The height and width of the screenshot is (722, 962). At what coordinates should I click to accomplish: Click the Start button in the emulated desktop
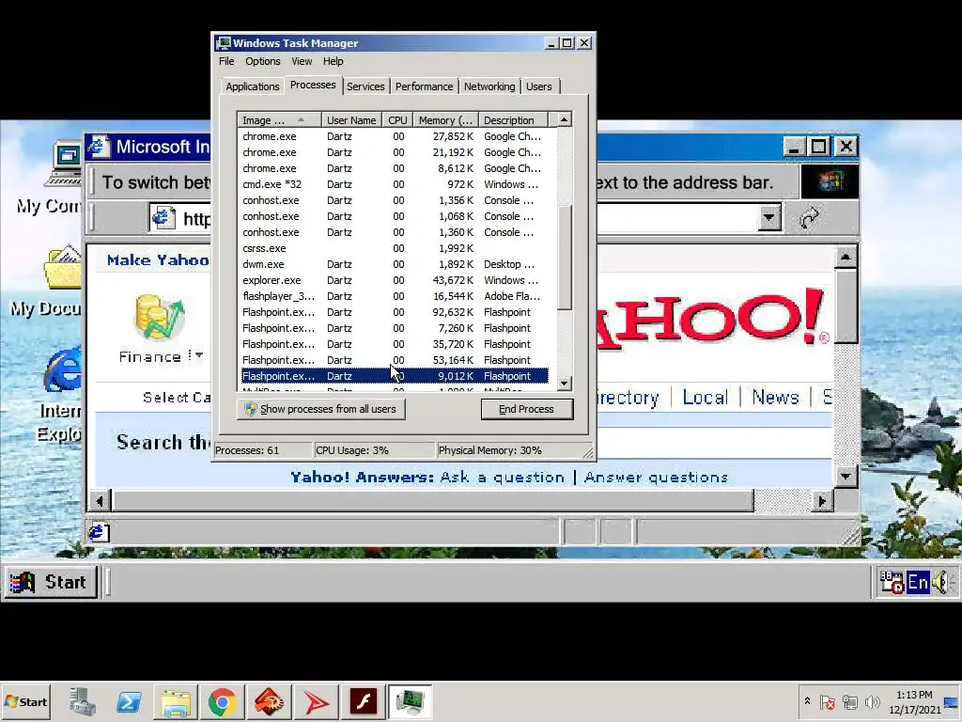[52, 582]
